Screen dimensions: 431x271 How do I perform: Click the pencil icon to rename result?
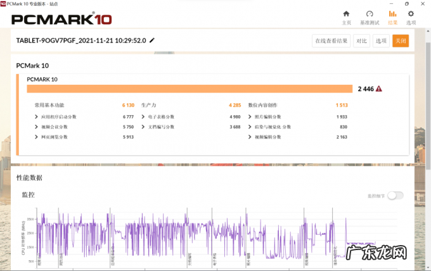[152, 41]
